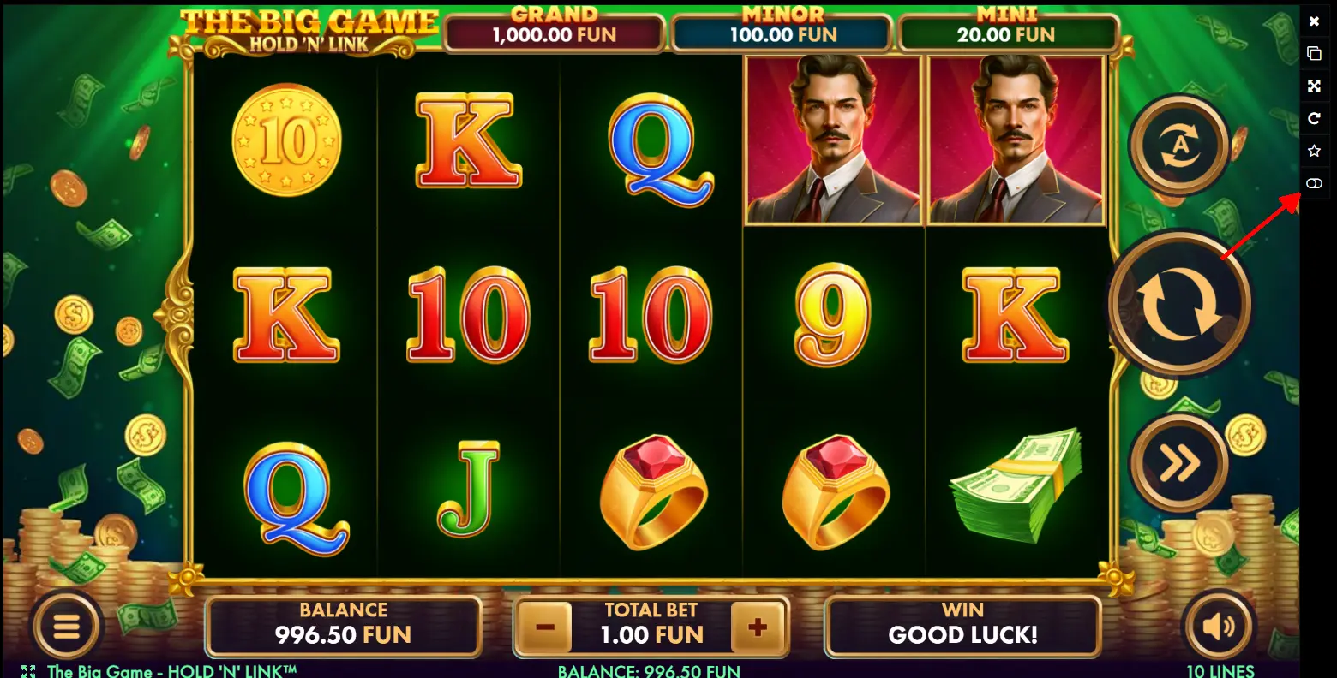Enable autoplay with the circular A button
1337x678 pixels.
point(1180,146)
